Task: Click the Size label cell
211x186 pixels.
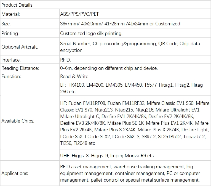Action: pos(30,23)
